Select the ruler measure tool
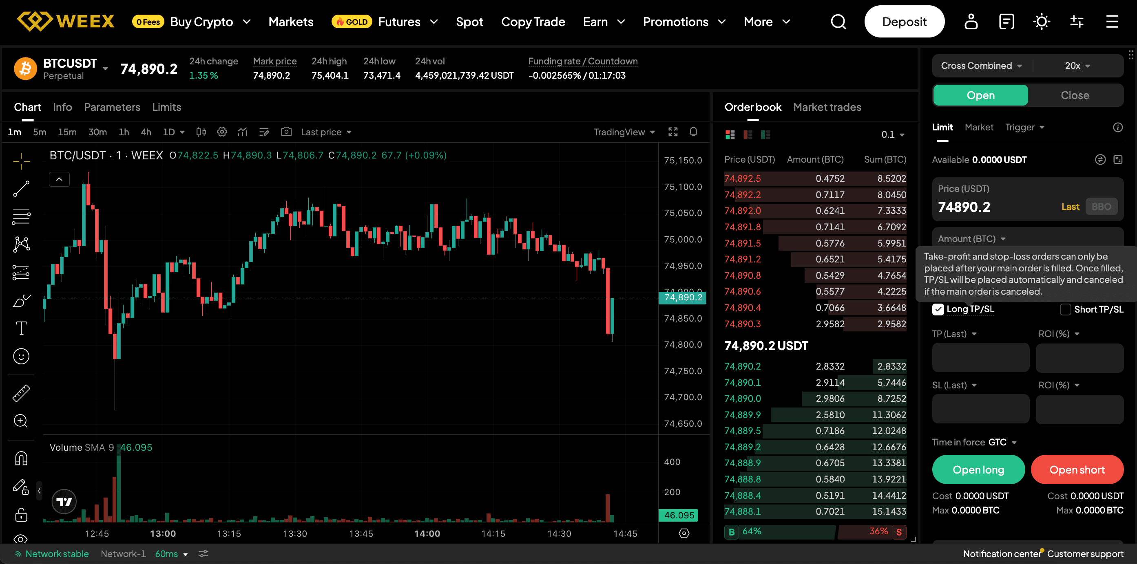The width and height of the screenshot is (1137, 564). (x=21, y=393)
